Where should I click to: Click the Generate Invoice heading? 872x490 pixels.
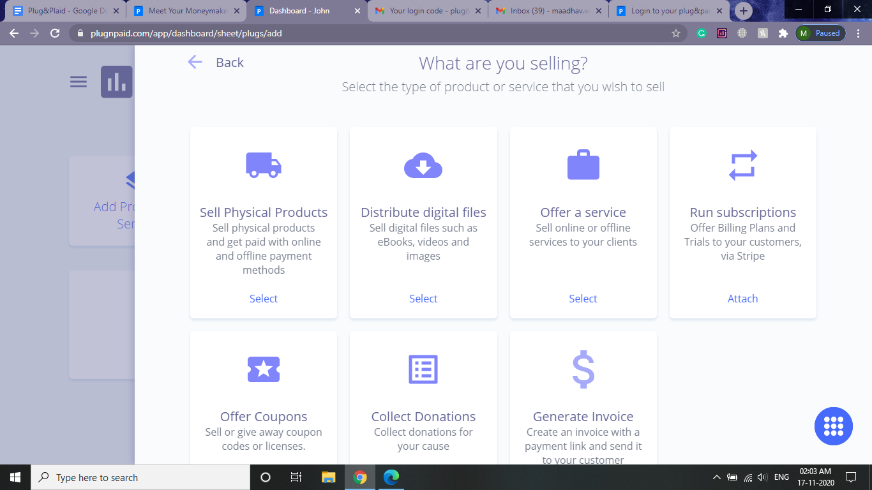[583, 417]
